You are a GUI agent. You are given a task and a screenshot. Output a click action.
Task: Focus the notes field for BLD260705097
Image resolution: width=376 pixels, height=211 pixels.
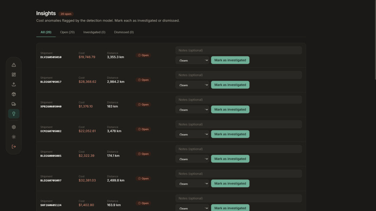pos(238,174)
